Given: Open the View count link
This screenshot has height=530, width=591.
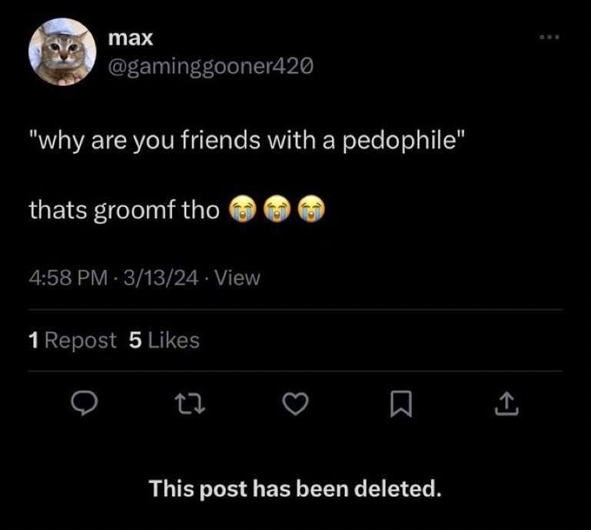Looking at the screenshot, I should pyautogui.click(x=237, y=278).
